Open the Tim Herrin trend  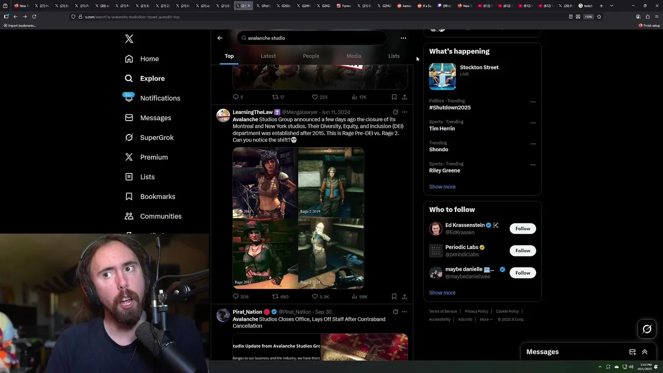click(442, 128)
